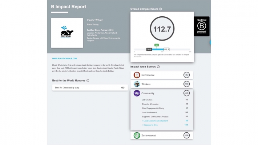Expand the Environment score section
The height and width of the screenshot is (145, 258).
[x=162, y=136]
